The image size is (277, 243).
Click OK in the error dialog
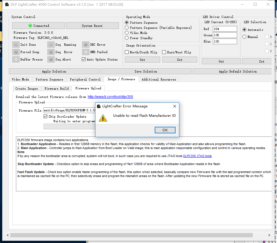point(165,130)
